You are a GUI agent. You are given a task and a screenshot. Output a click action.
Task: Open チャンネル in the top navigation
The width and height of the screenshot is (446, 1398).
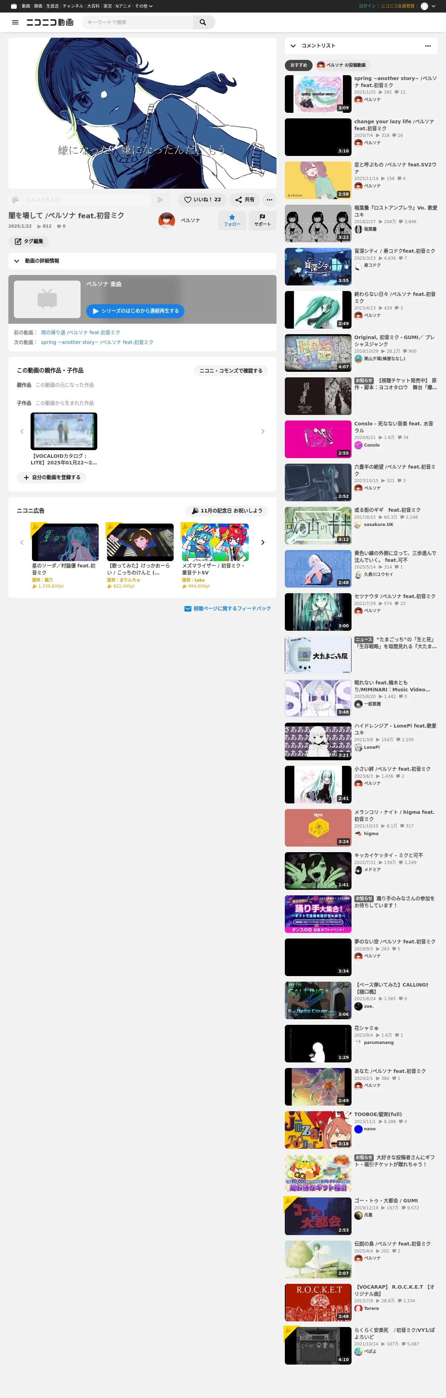73,6
